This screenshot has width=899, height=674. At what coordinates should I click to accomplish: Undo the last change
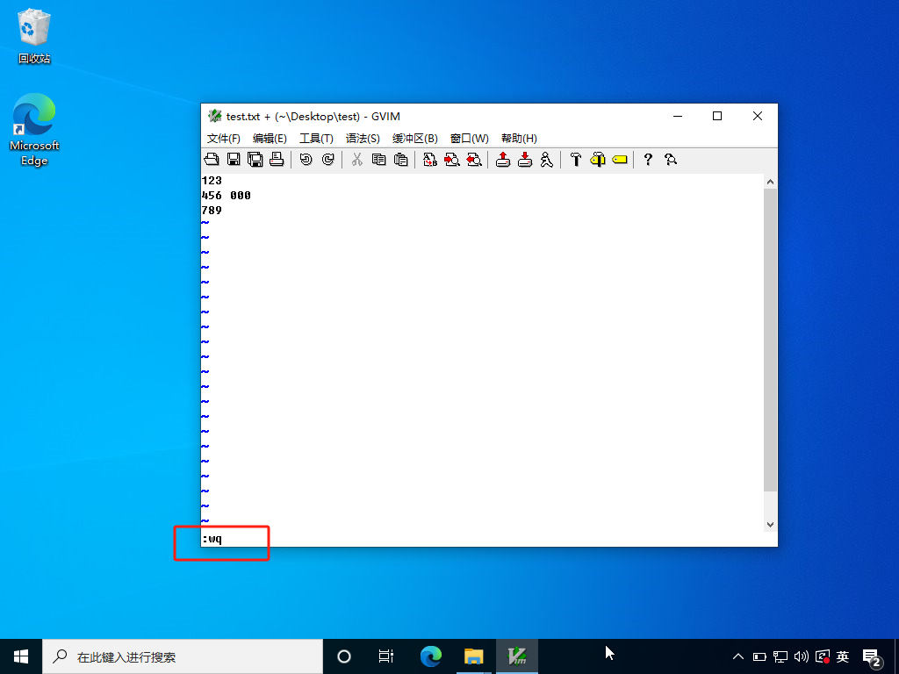306,160
